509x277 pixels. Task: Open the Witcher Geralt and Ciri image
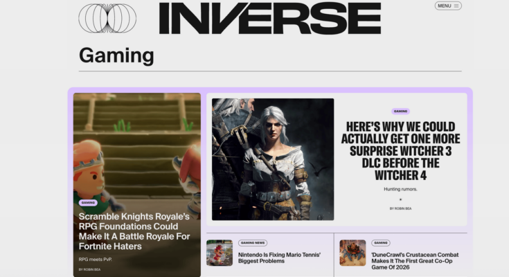[273, 159]
